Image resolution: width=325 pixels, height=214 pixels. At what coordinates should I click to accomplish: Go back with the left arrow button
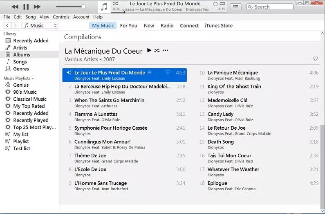7,25
